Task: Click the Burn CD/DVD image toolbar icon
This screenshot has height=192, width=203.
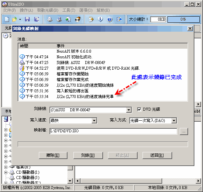Action: point(77,19)
